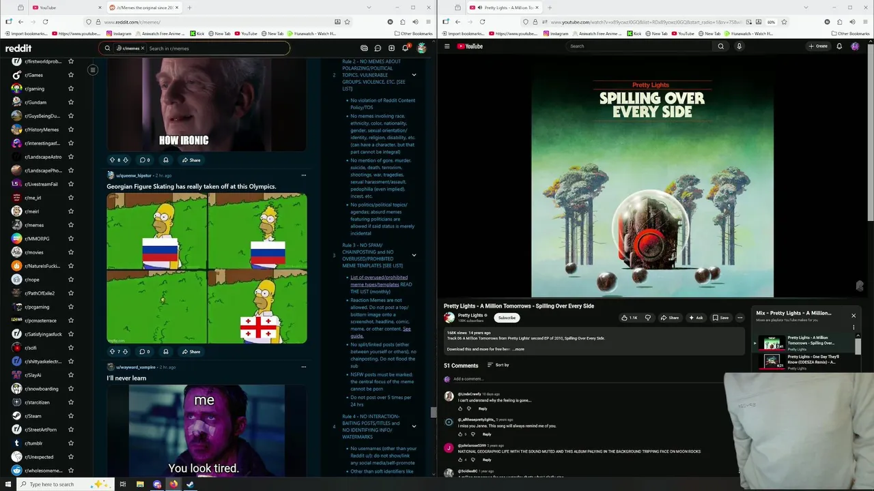
Task: Share the Pretty Lights video
Action: click(670, 318)
